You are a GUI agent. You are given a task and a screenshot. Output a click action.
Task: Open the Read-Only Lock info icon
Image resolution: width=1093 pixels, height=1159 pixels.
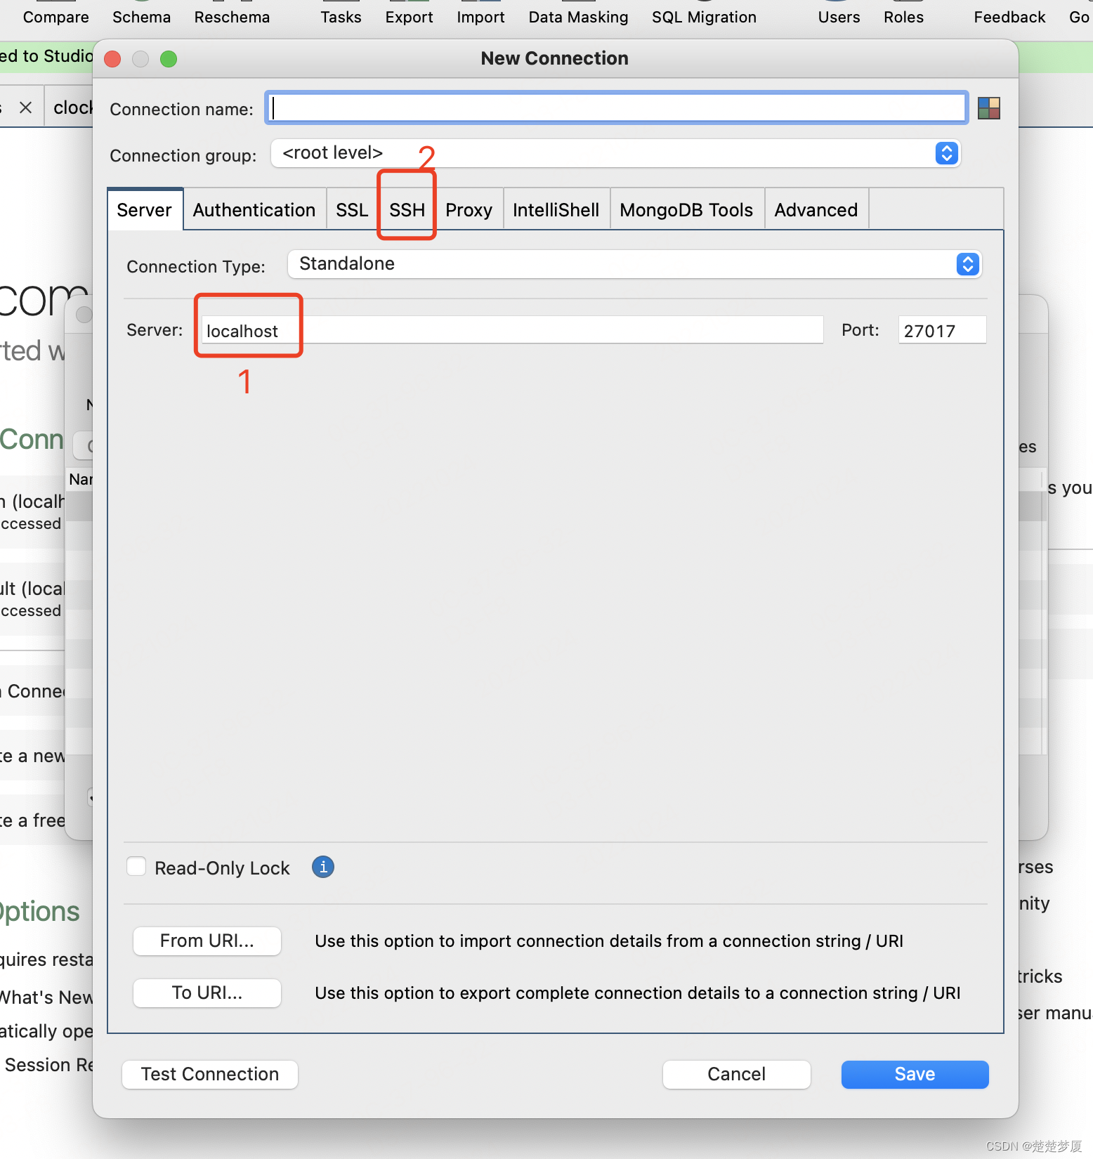pyautogui.click(x=323, y=867)
